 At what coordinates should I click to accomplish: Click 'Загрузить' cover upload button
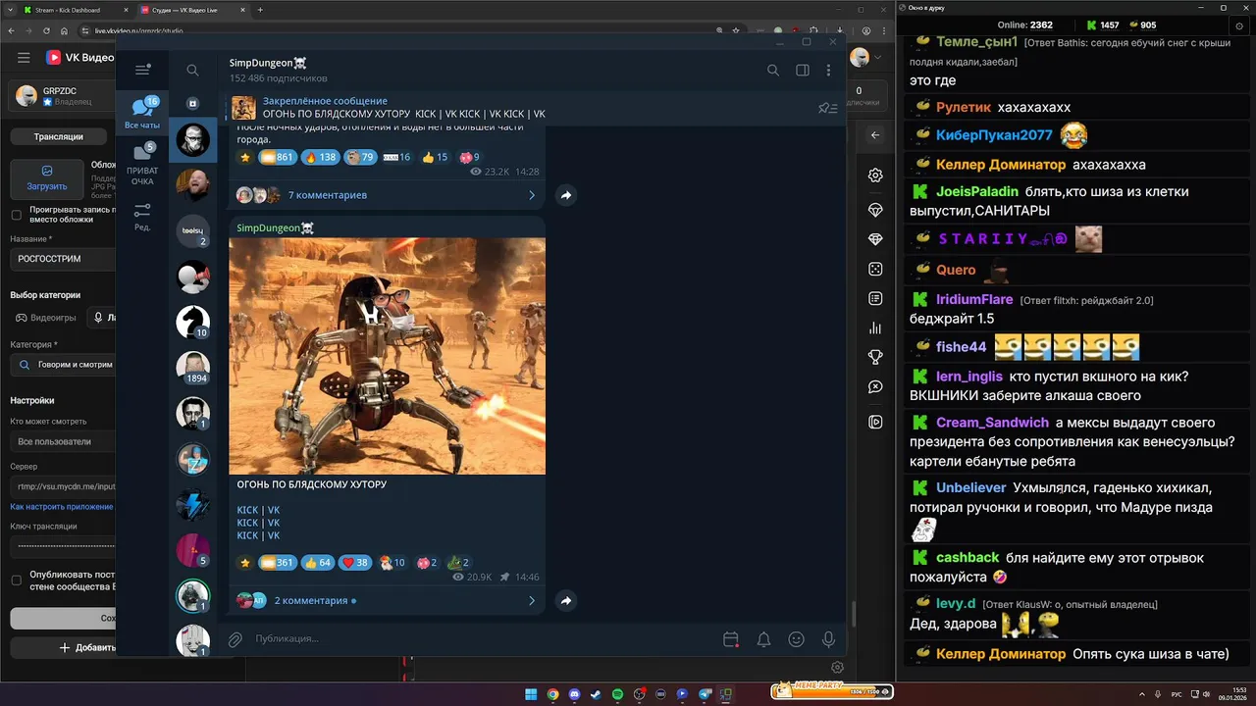point(47,177)
